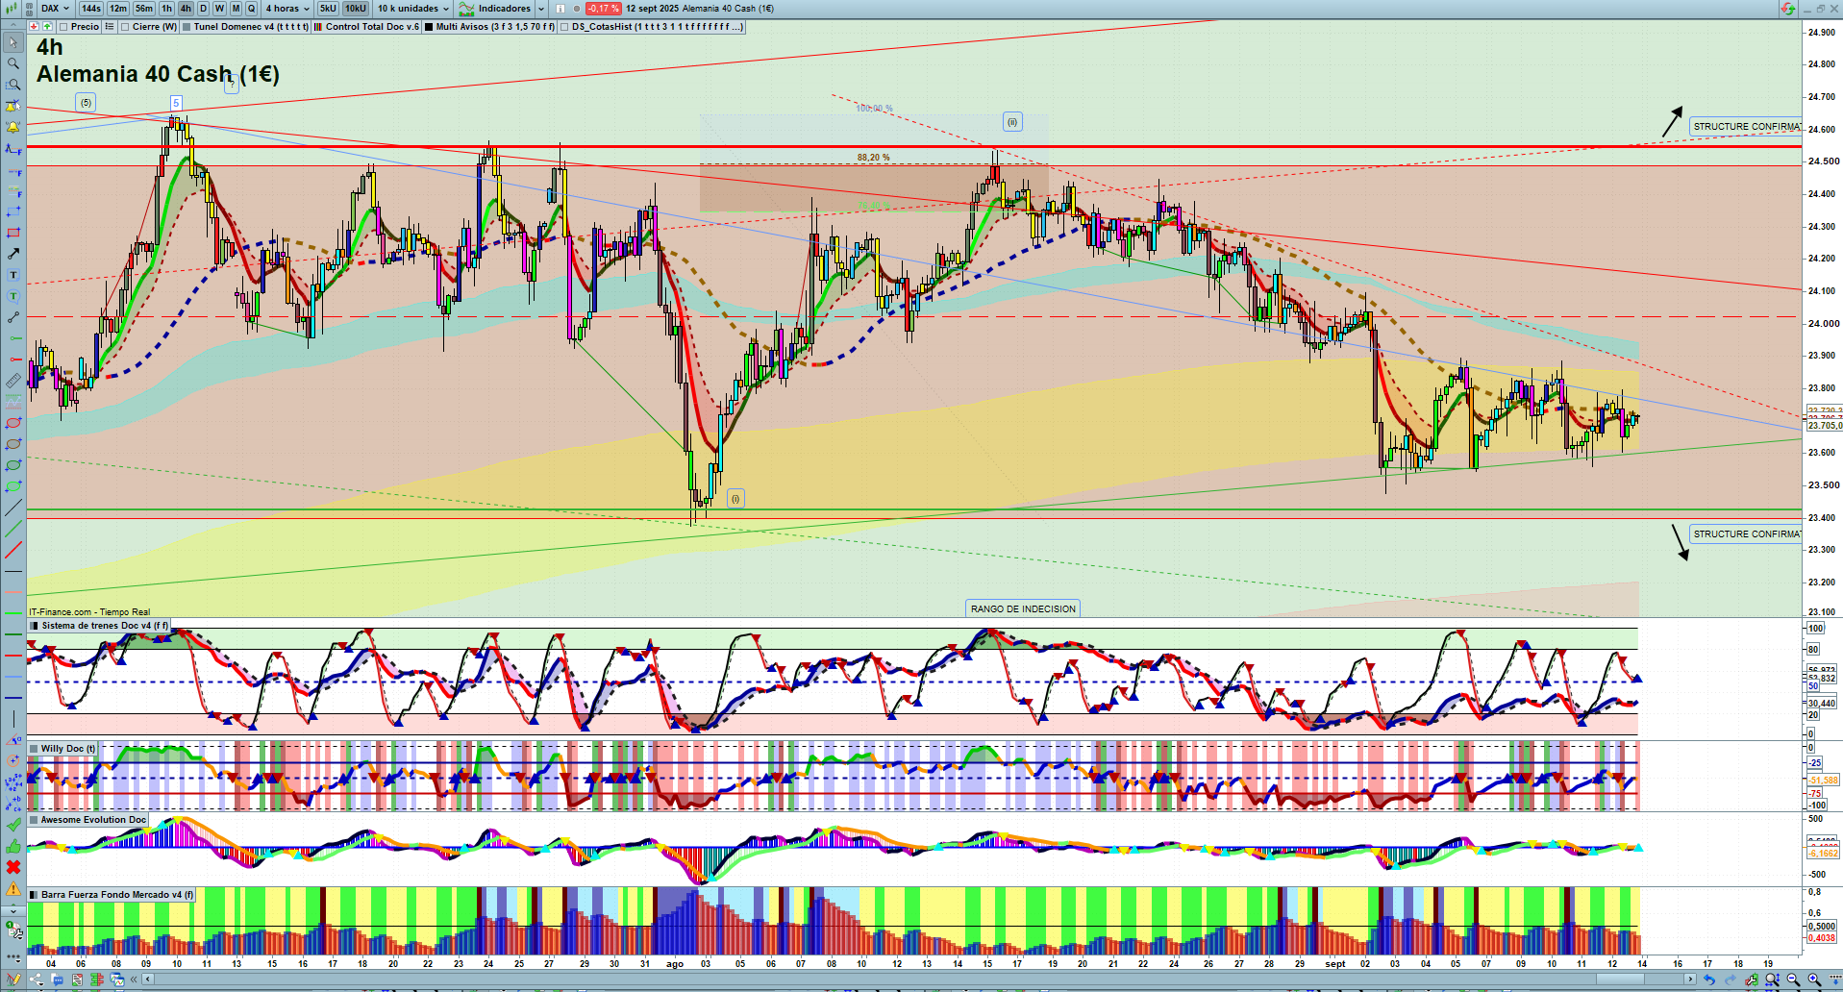Click the yellow warning triangle icon
1843x992 pixels.
pos(13,888)
